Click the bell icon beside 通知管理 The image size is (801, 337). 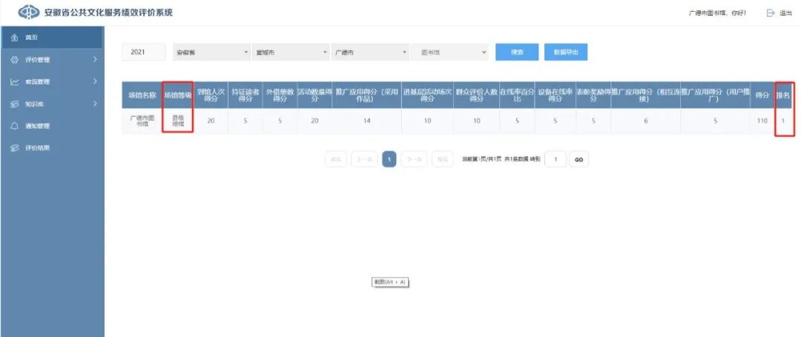[x=14, y=126]
